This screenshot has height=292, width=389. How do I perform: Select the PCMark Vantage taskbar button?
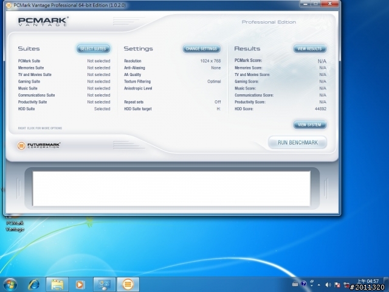pyautogui.click(x=128, y=285)
